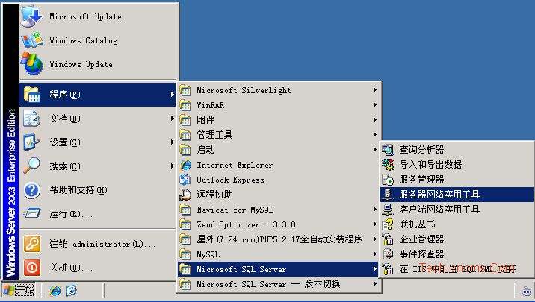
Task: Click the system tray icon on taskbar
Action: click(x=528, y=291)
